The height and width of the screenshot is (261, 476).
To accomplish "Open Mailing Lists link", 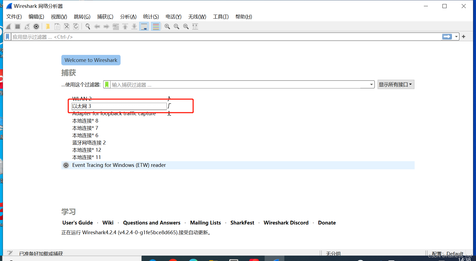I will pos(205,223).
